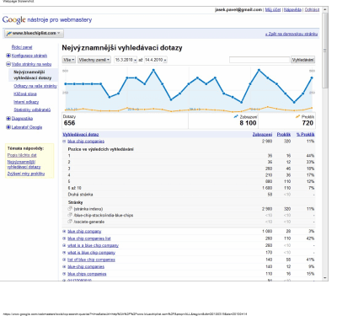The image size is (337, 316).
Task: Sort by Prokliky column header
Action: [x=284, y=135]
